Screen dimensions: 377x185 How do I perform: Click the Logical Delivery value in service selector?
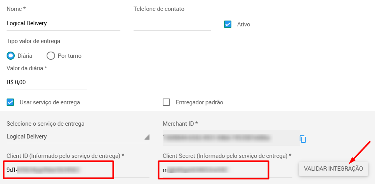click(27, 137)
